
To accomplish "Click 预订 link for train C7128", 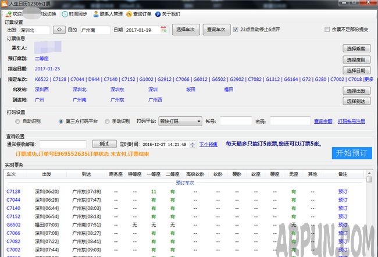I will coord(343,191).
